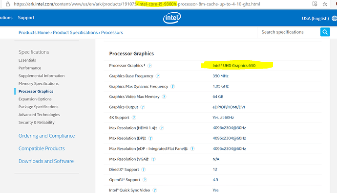Open help for Graphics Video Max Memory
Image resolution: width=337 pixels, height=193 pixels.
click(x=164, y=97)
